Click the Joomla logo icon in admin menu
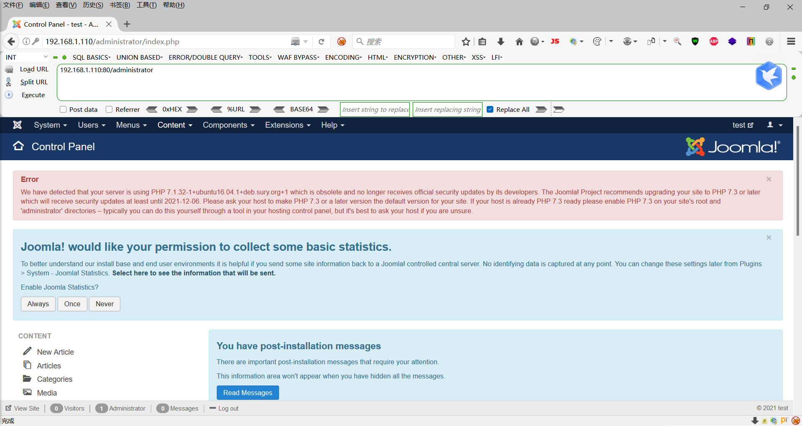This screenshot has width=802, height=426. [x=17, y=125]
